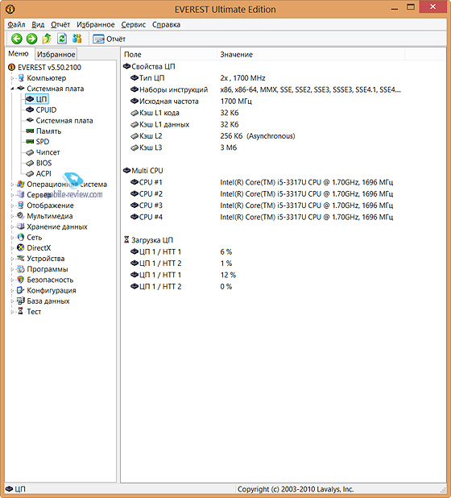451x498 pixels.
Task: Open the Отчёт menu in the menu bar
Action: [60, 24]
